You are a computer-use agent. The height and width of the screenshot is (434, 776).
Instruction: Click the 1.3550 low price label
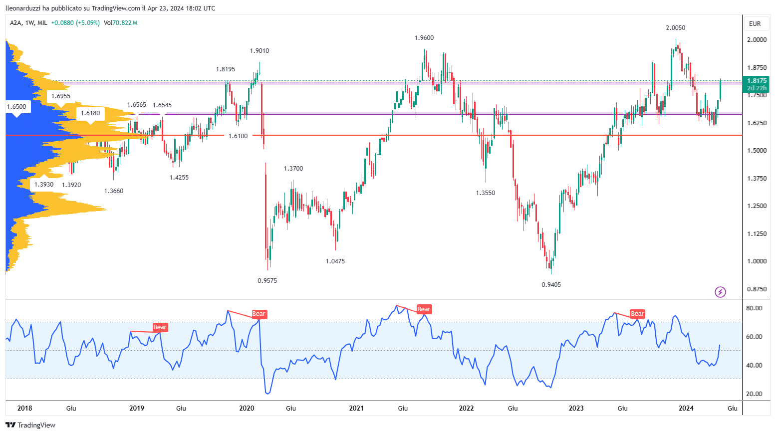(486, 193)
